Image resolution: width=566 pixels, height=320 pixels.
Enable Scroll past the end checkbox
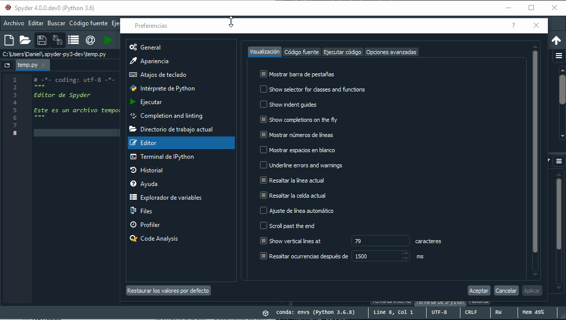[x=264, y=226]
